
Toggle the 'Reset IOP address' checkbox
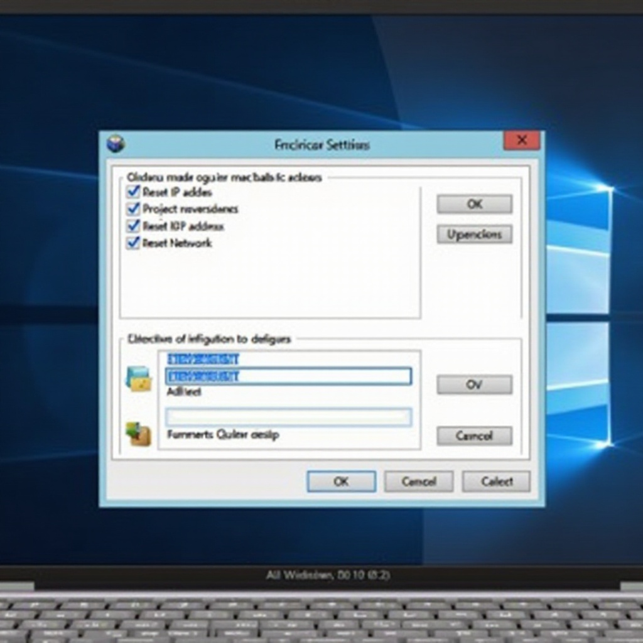(133, 226)
